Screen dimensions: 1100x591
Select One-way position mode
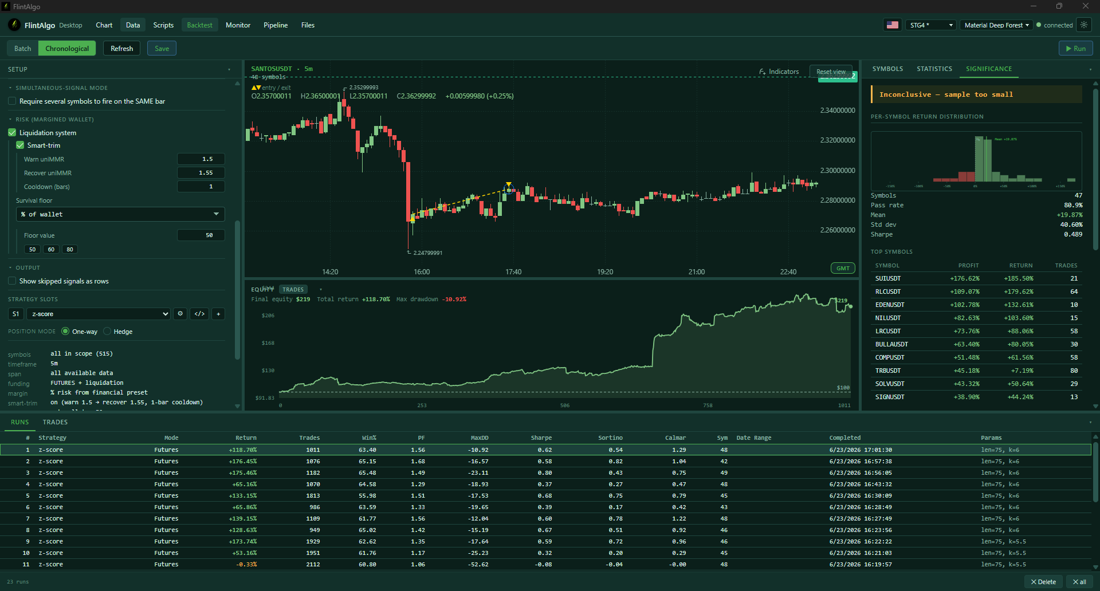[x=65, y=332]
